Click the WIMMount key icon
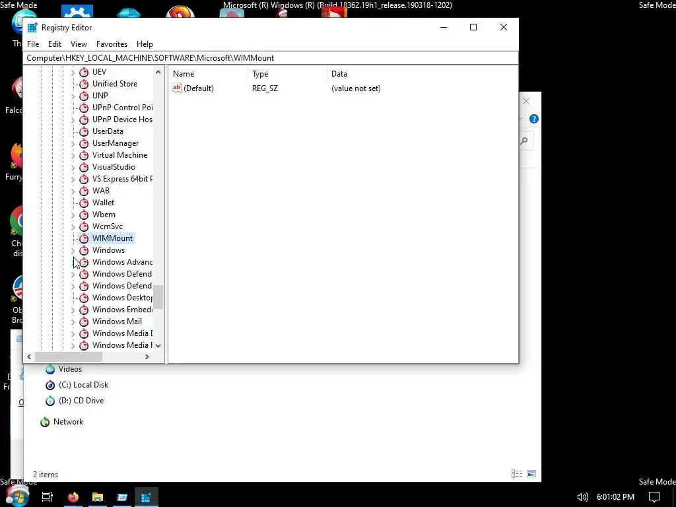Screen dimensions: 676x507 pos(84,238)
